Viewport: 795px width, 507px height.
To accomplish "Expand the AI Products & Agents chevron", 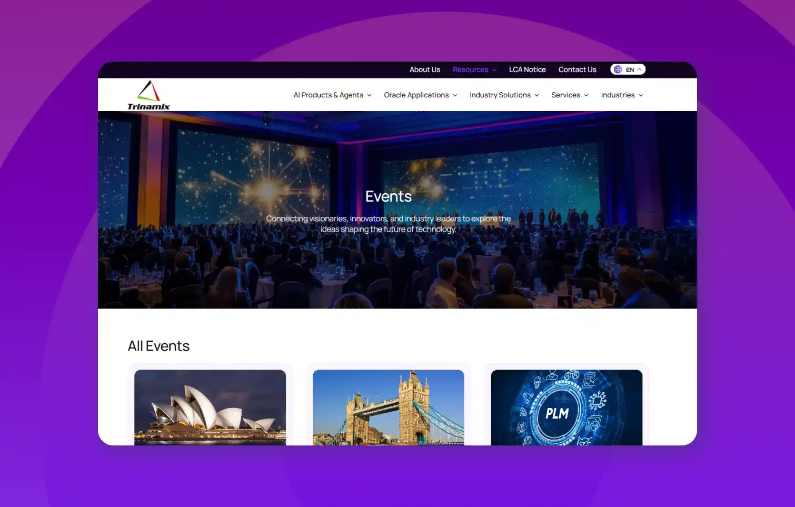I will [369, 95].
